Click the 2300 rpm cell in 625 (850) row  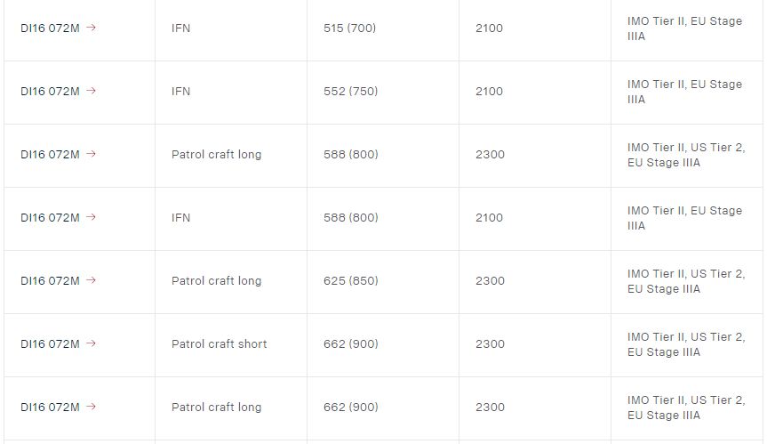pos(490,281)
